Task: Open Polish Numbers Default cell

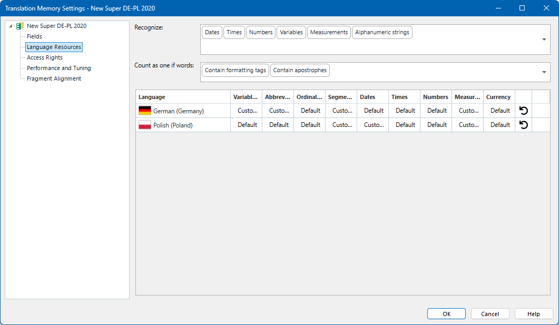Action: point(436,125)
